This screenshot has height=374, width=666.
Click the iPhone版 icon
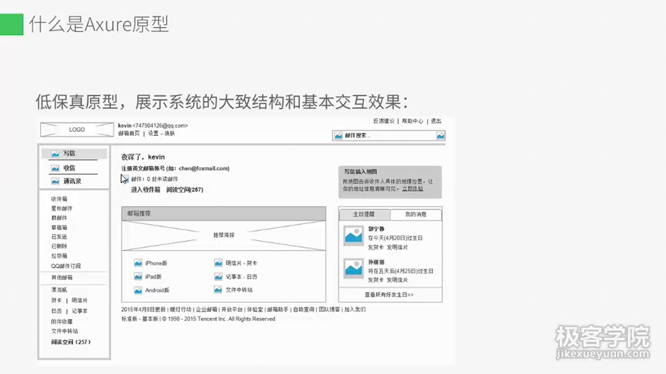(138, 262)
